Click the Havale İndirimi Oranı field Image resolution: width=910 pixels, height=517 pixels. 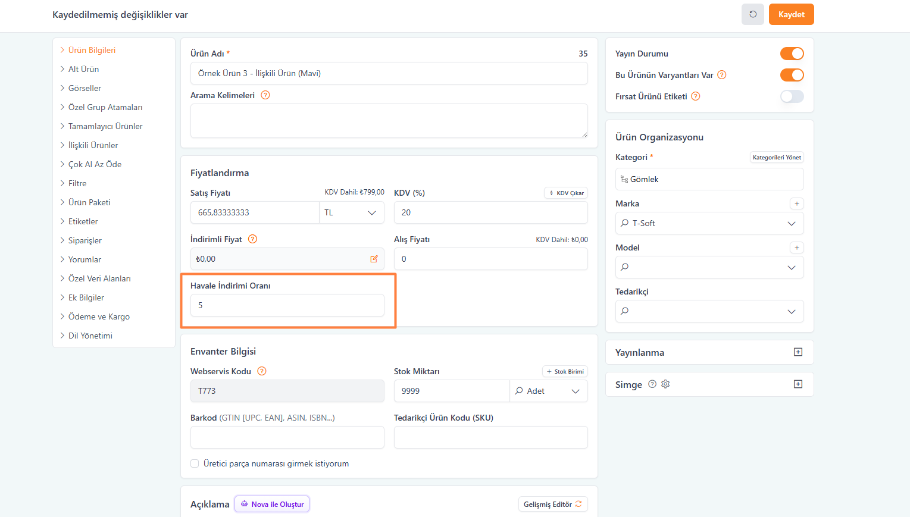point(287,305)
